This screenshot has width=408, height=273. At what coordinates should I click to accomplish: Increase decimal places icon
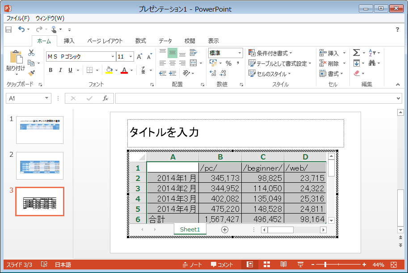213,73
